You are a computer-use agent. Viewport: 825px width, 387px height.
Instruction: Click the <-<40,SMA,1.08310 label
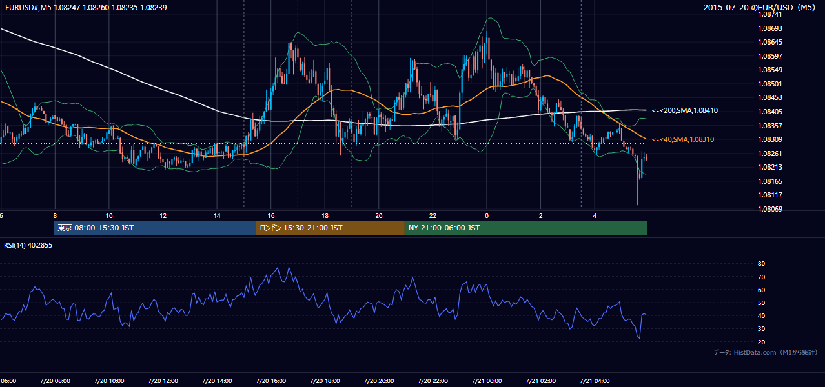(682, 139)
